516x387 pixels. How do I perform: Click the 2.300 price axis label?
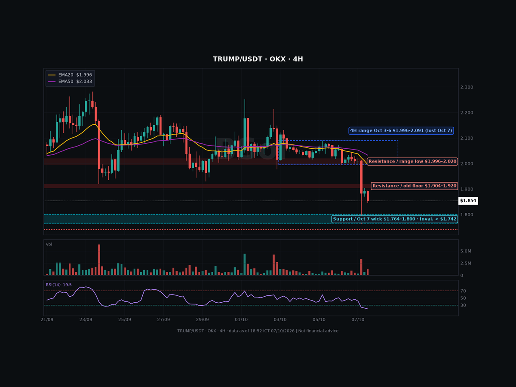click(x=467, y=87)
